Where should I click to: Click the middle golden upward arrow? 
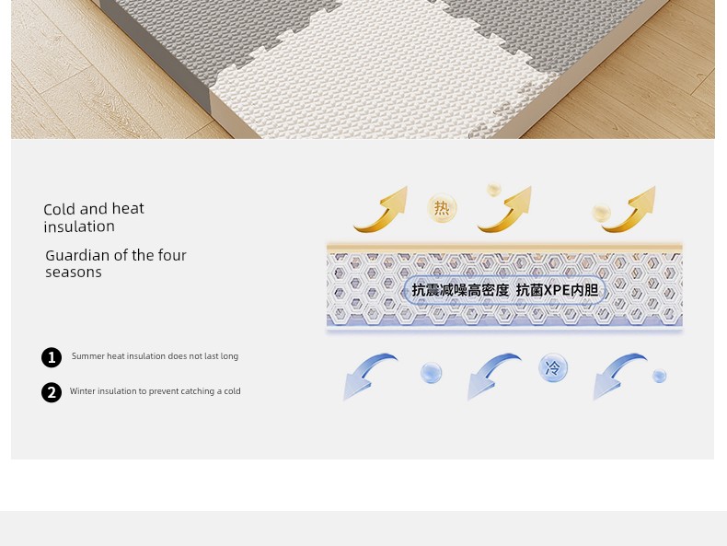tap(504, 209)
